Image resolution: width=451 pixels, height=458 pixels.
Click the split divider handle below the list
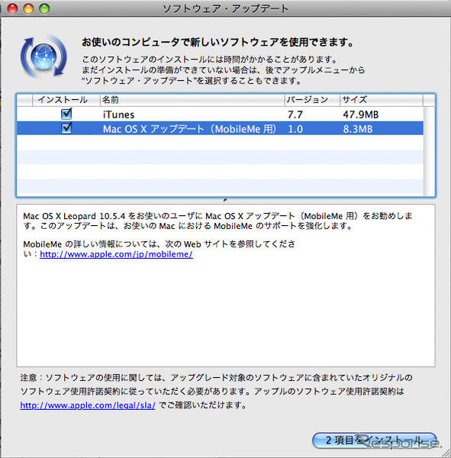coord(225,200)
